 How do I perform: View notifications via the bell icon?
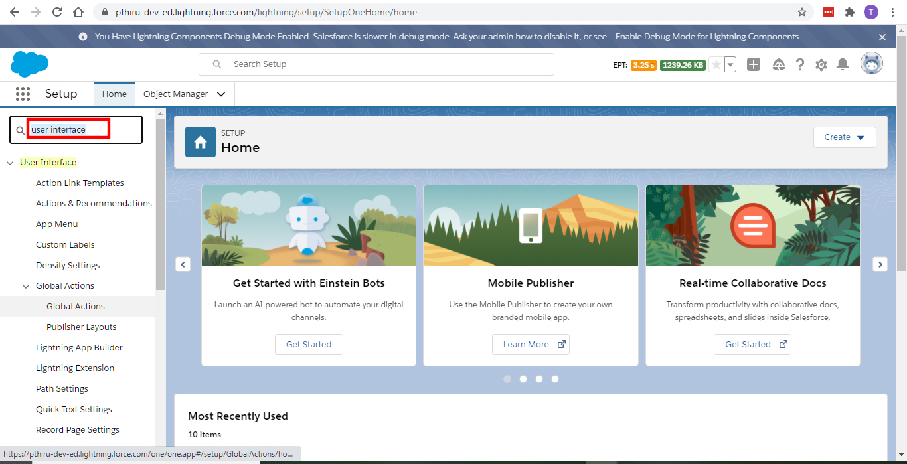pos(843,64)
